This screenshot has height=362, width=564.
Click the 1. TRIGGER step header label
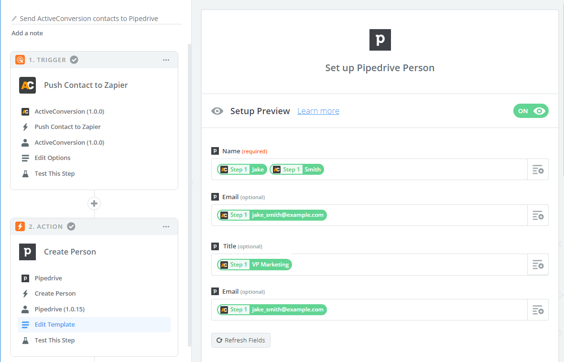[47, 60]
